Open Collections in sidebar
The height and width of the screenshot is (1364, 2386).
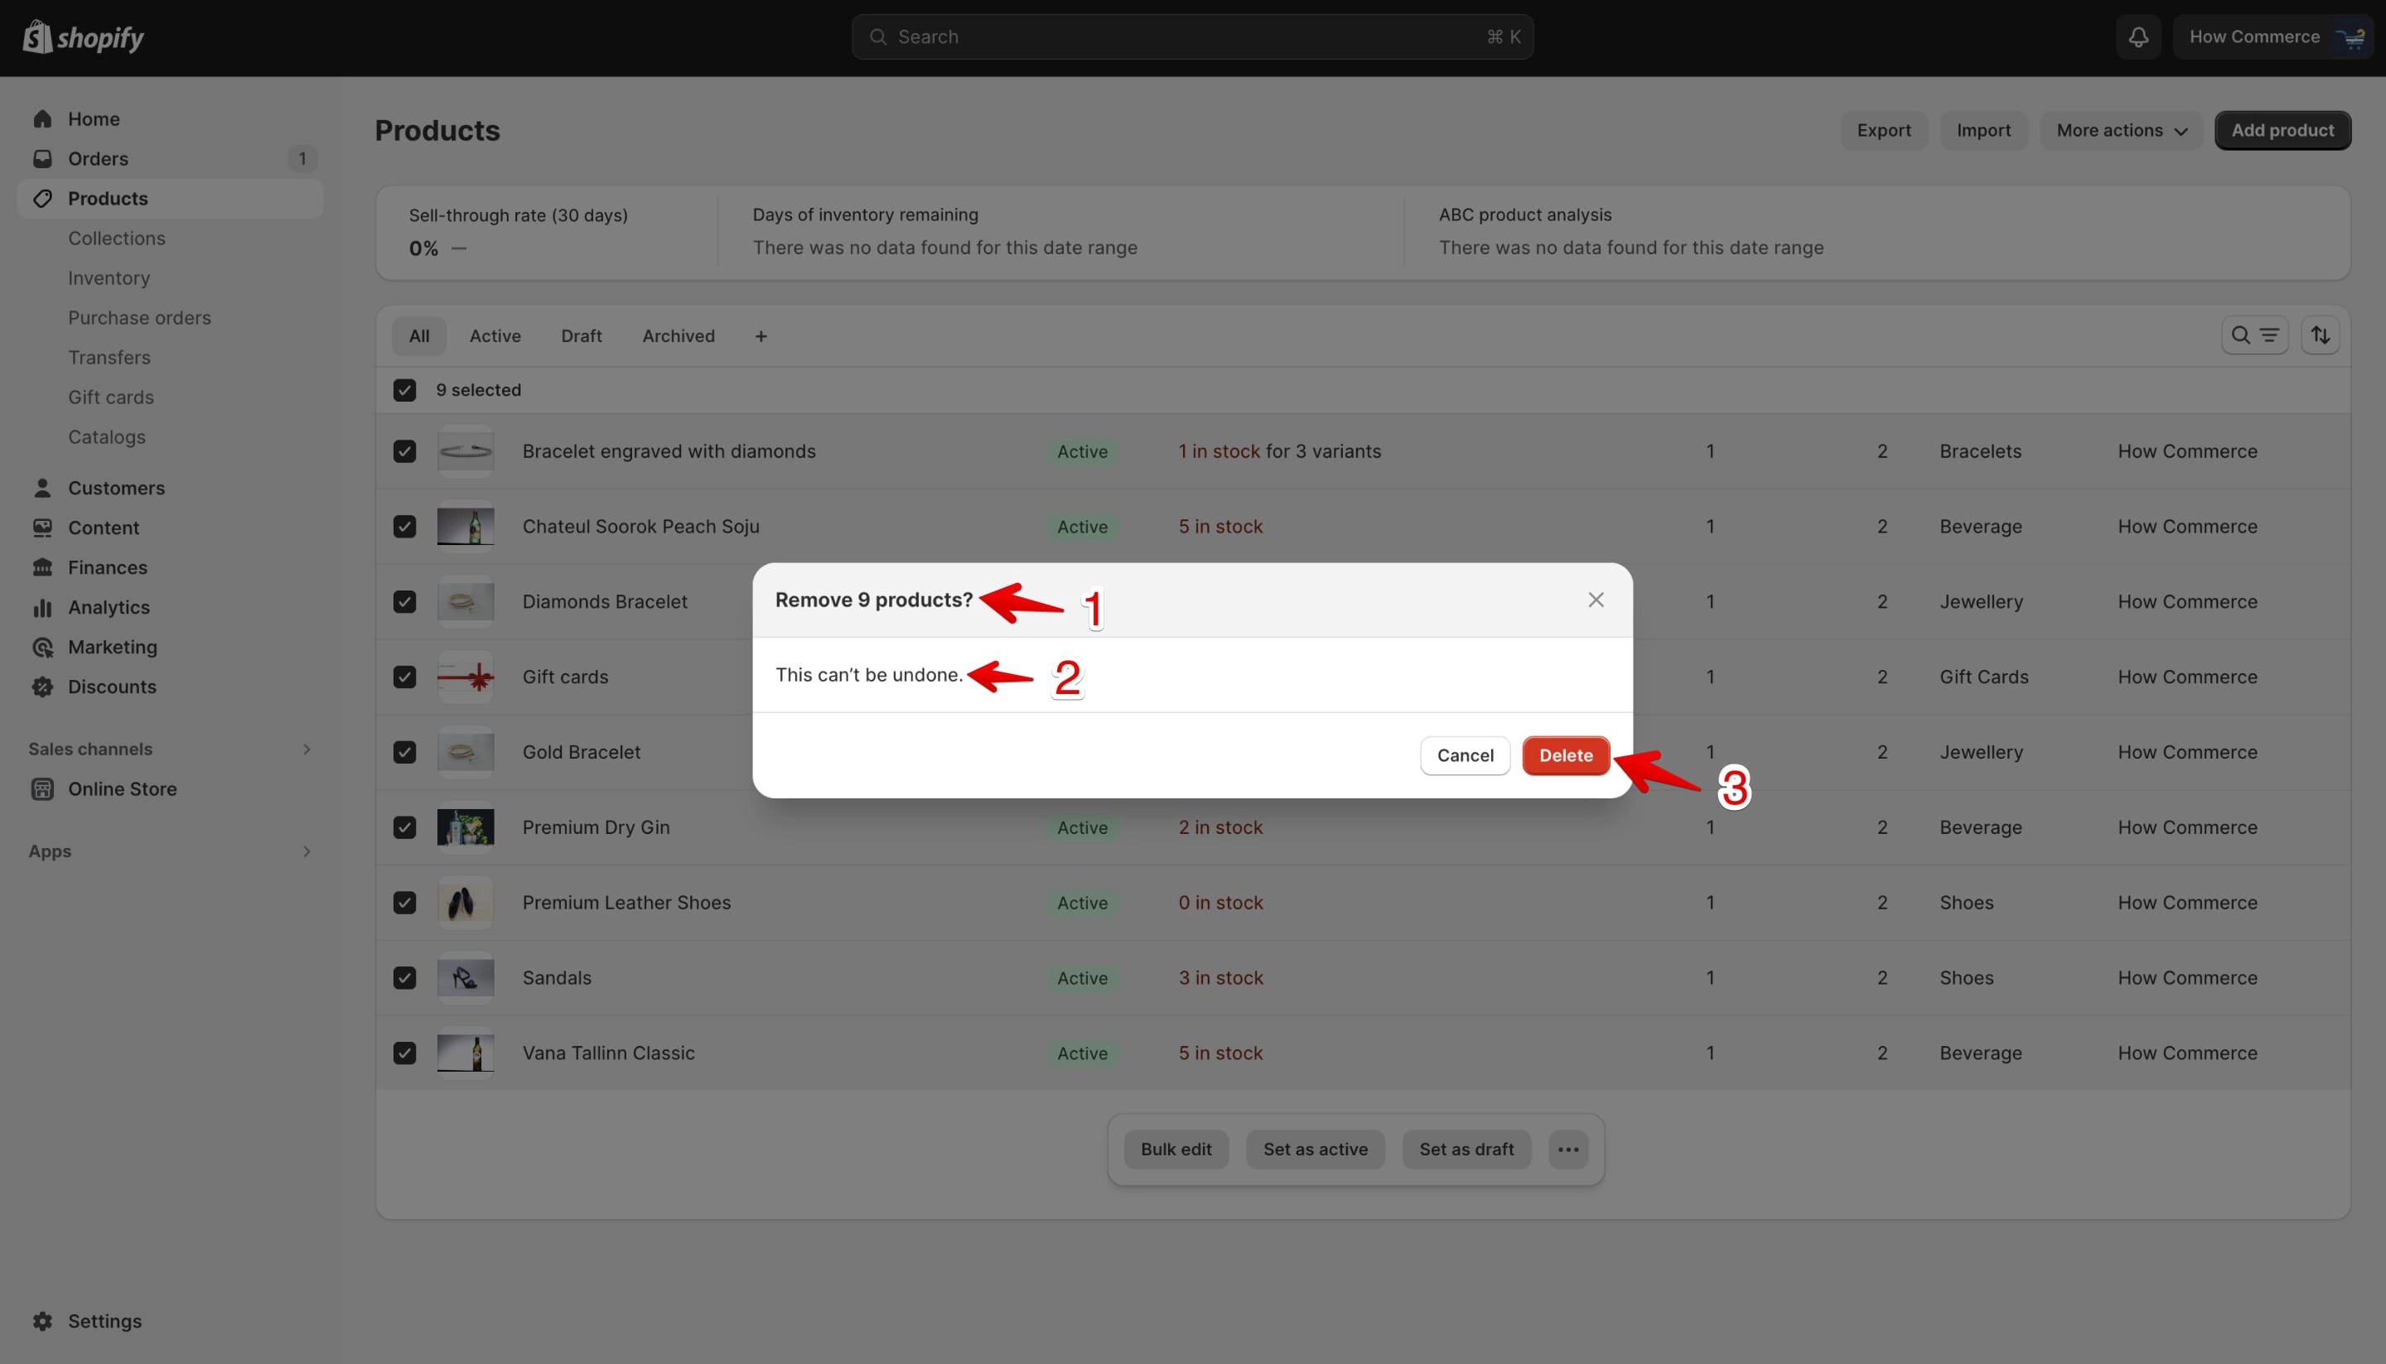(116, 238)
